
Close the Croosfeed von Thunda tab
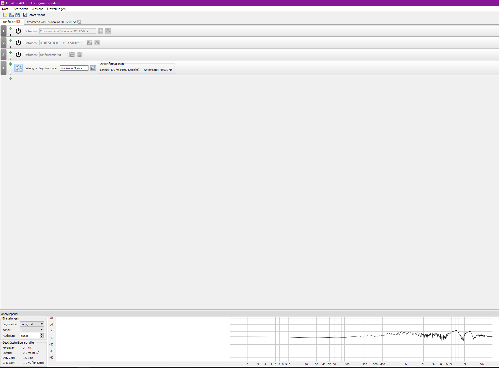click(79, 22)
